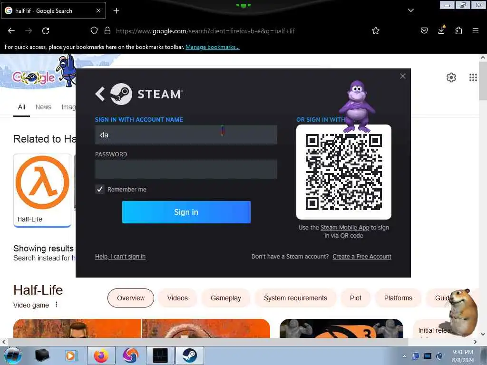
Task: Switch to the News search tab
Action: tap(43, 107)
